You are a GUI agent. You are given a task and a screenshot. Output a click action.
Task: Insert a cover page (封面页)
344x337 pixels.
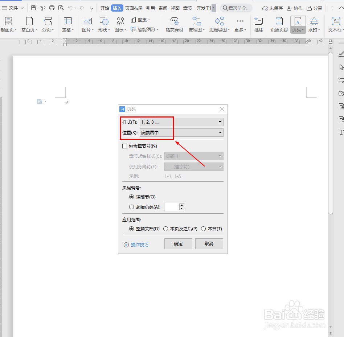[x=8, y=25]
